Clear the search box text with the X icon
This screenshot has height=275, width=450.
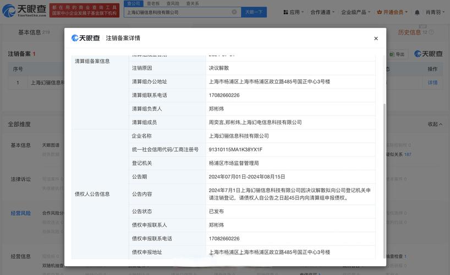point(234,12)
